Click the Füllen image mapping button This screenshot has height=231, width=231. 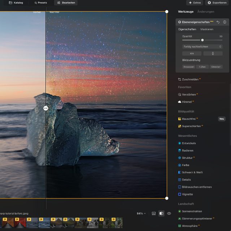tap(202, 67)
